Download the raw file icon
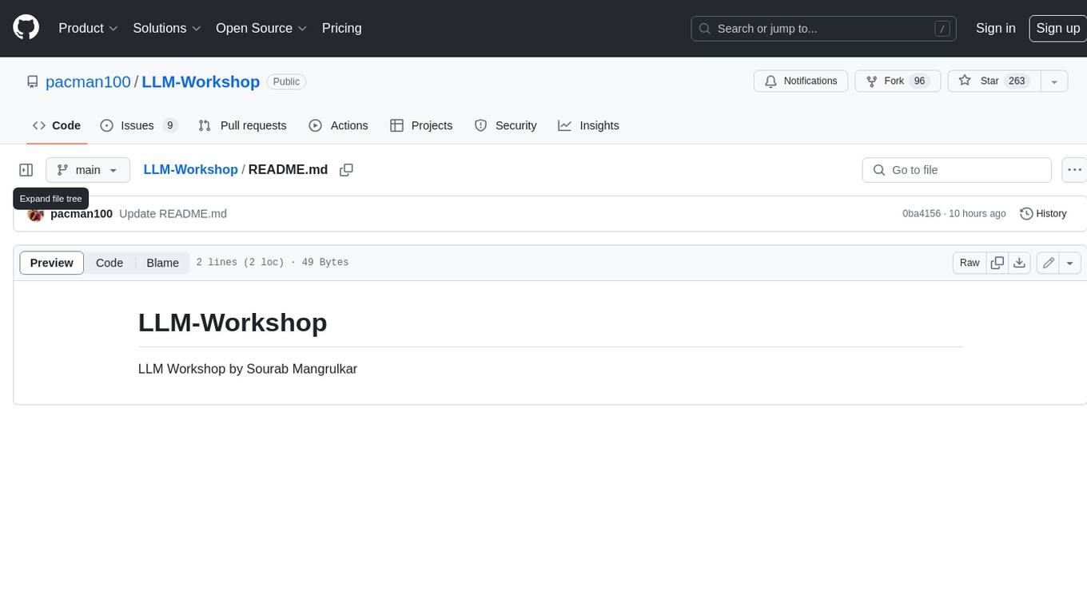The height and width of the screenshot is (610, 1087). pos(1019,263)
